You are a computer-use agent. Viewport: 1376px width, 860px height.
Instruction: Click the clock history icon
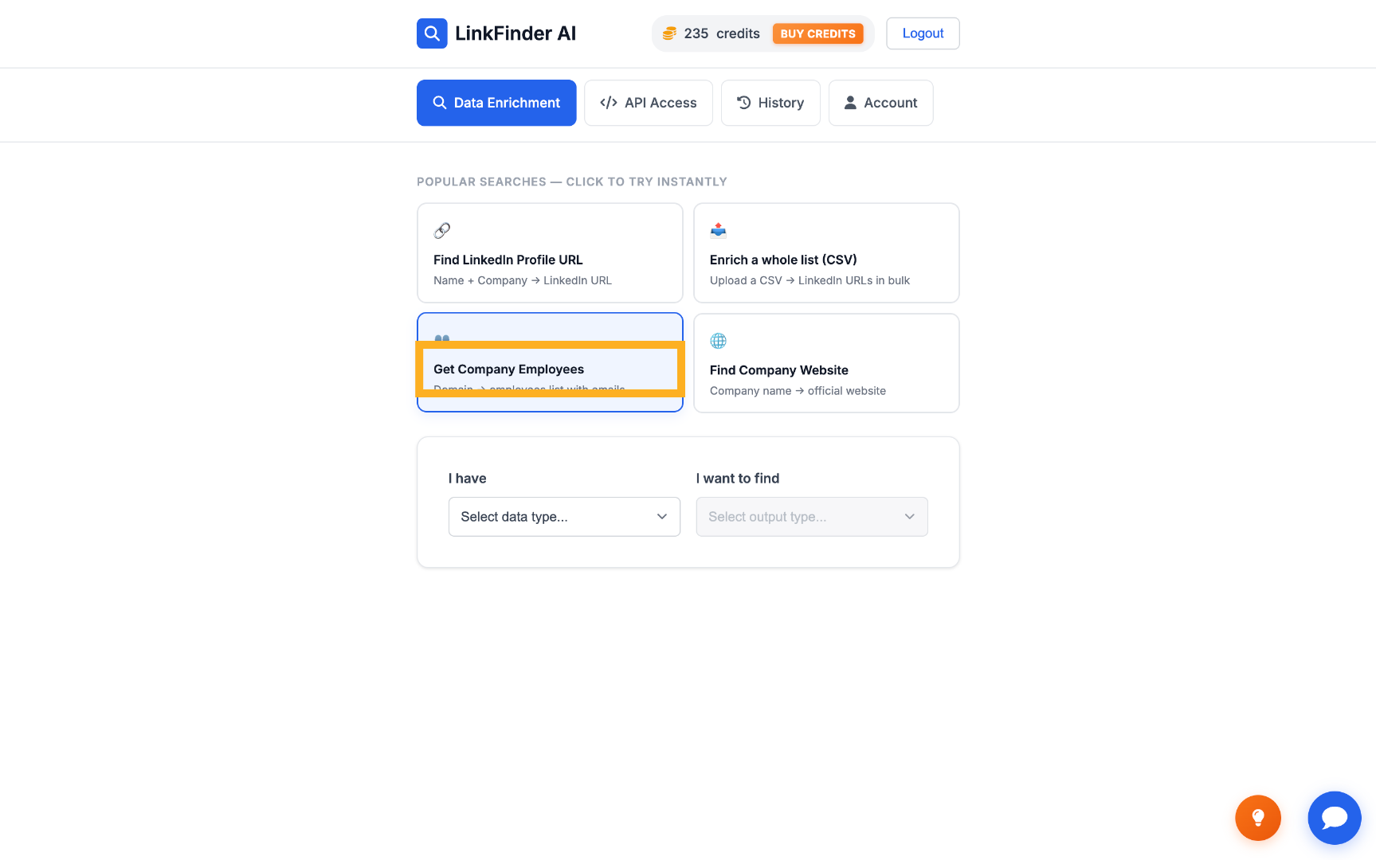[x=744, y=102]
